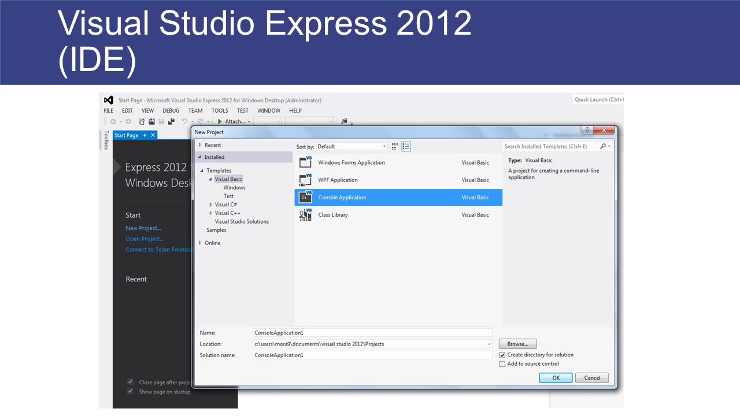Image resolution: width=740 pixels, height=416 pixels.
Task: Open the Sort by Default dropdown
Action: pos(351,146)
